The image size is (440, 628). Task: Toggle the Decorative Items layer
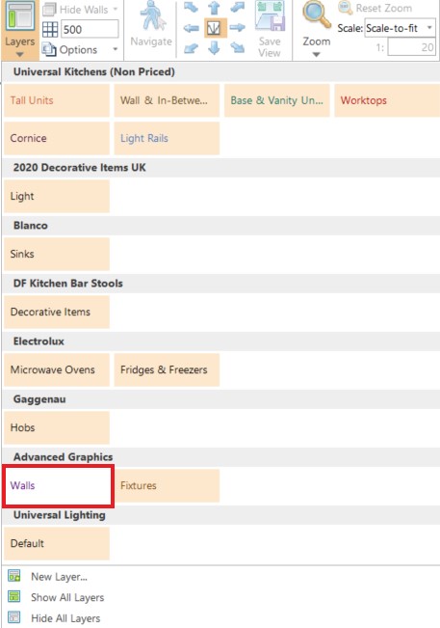(57, 312)
